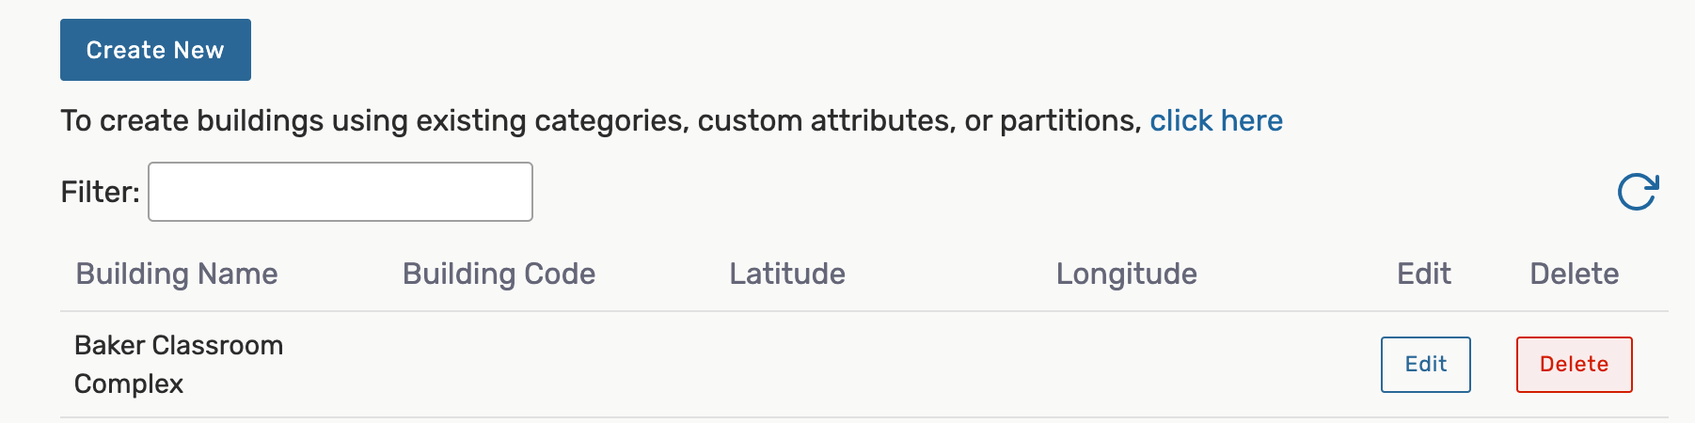Click the word "Complex" in the building name

[x=129, y=384]
